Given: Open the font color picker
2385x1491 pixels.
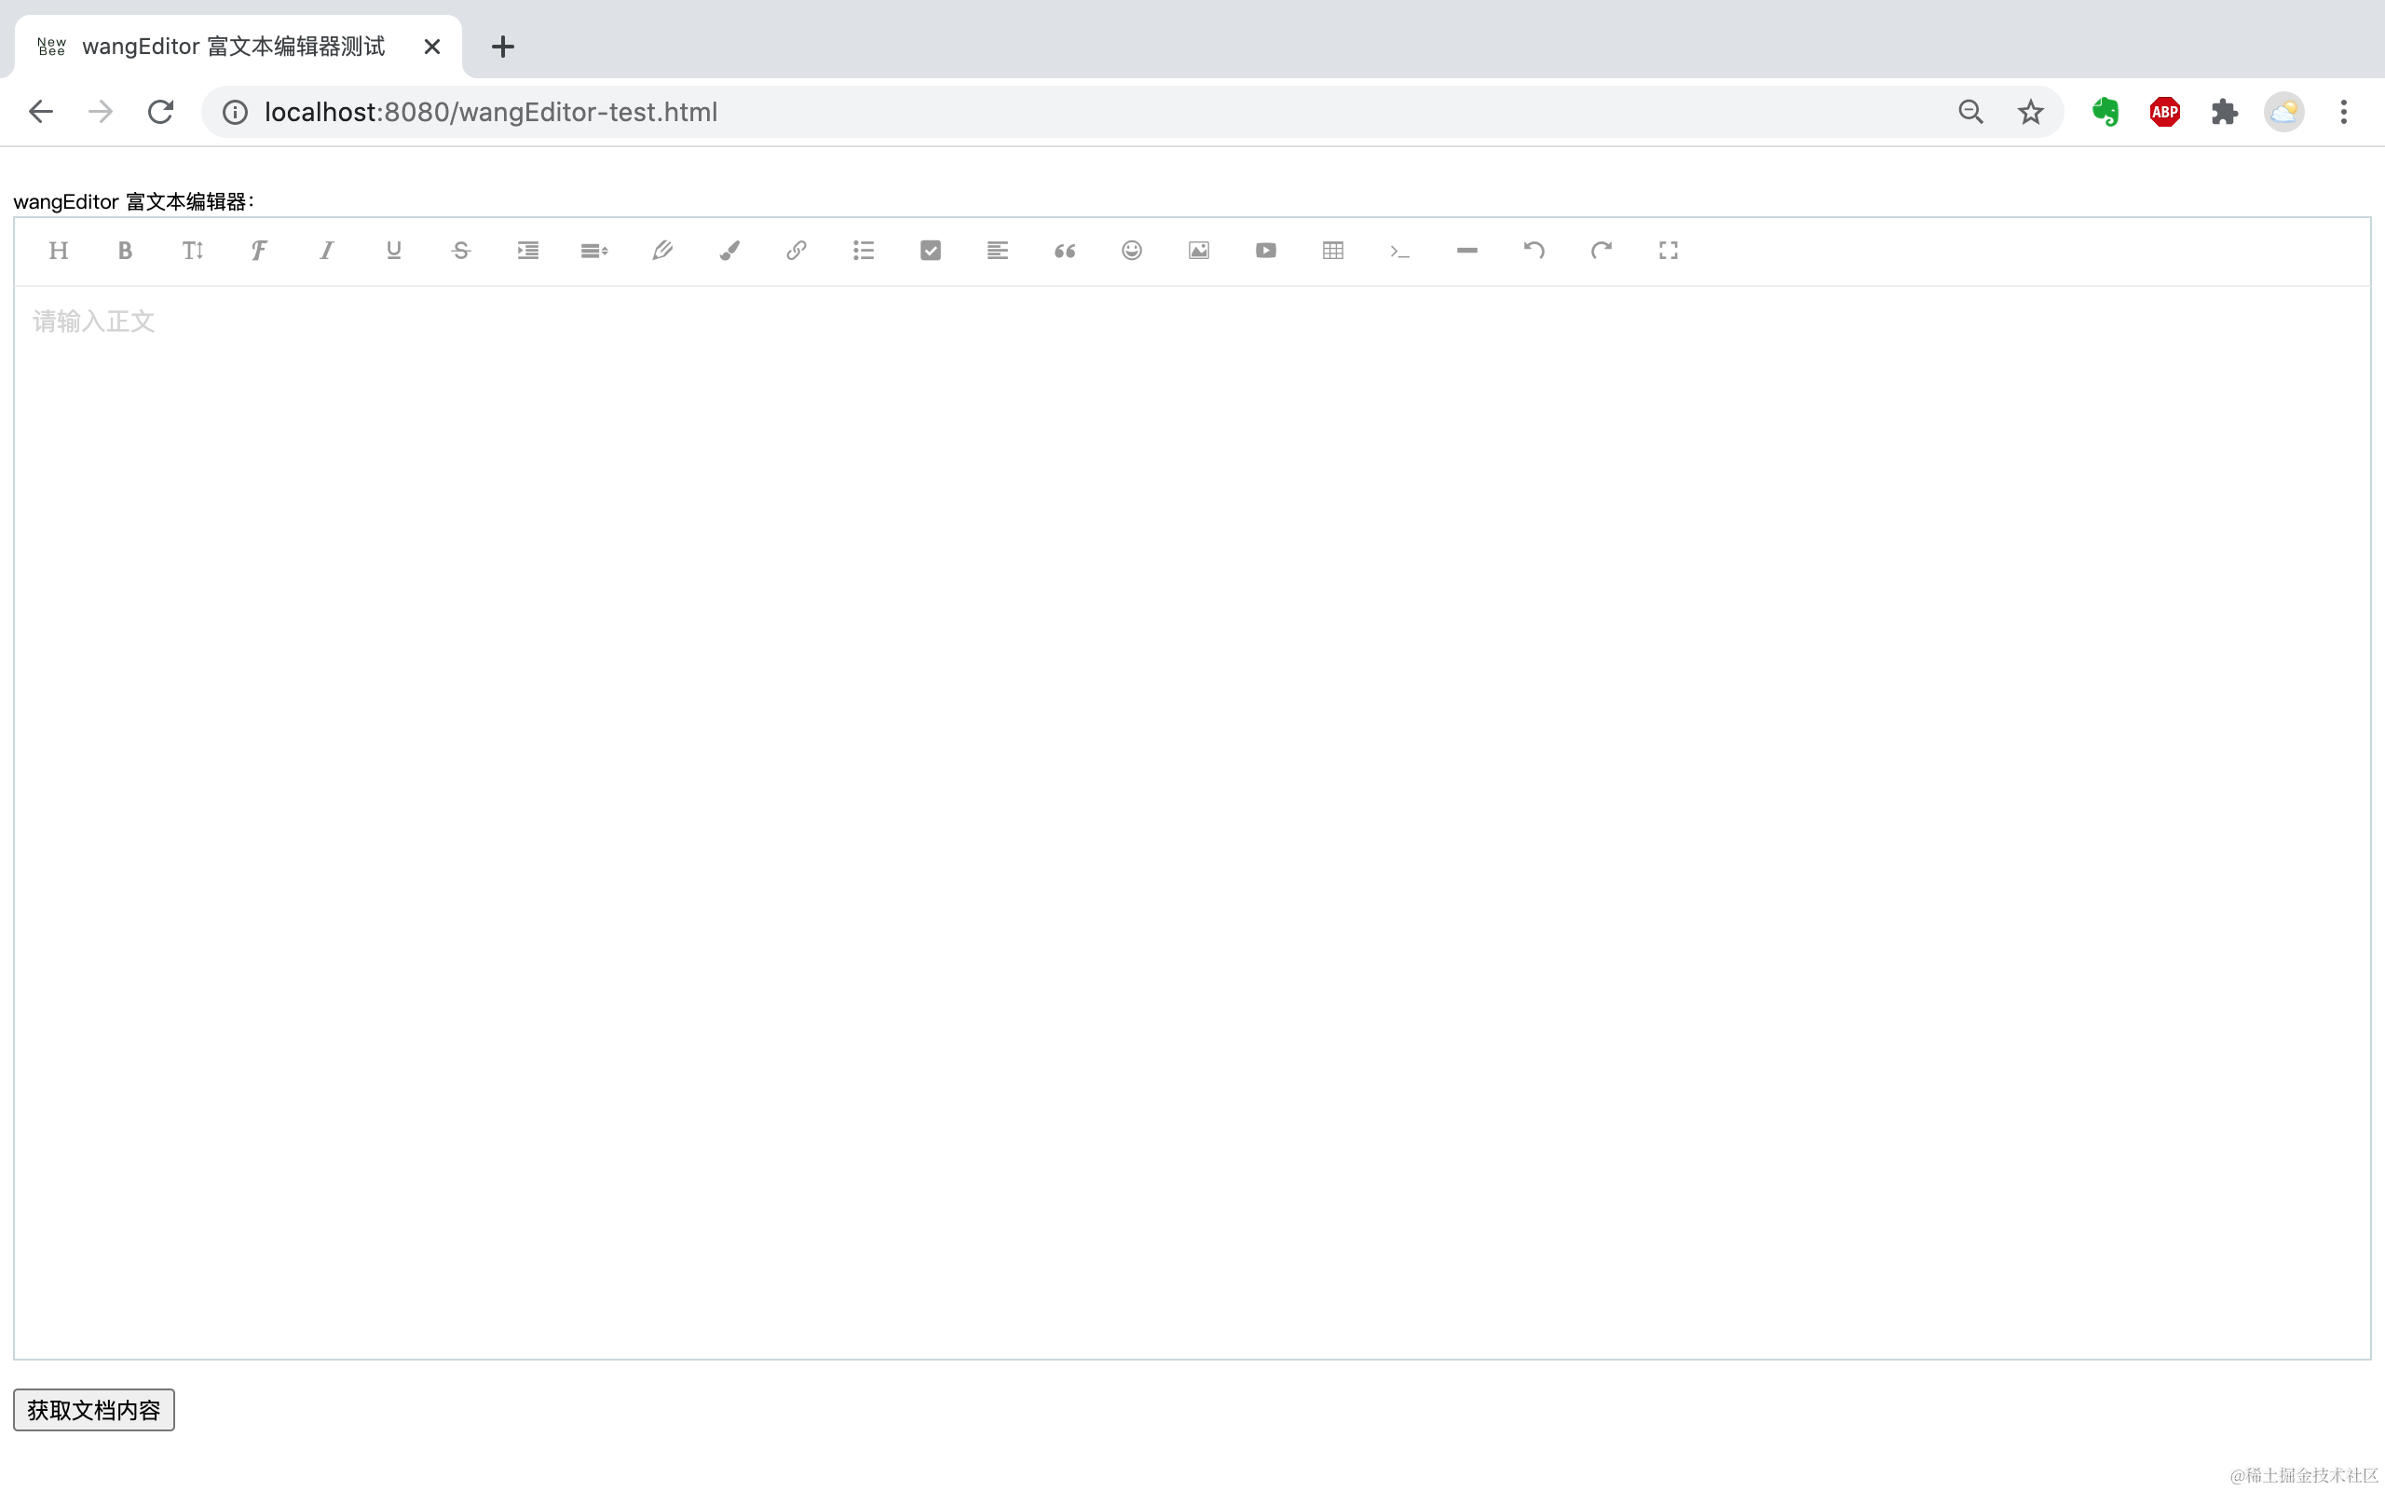Looking at the screenshot, I should pos(729,250).
